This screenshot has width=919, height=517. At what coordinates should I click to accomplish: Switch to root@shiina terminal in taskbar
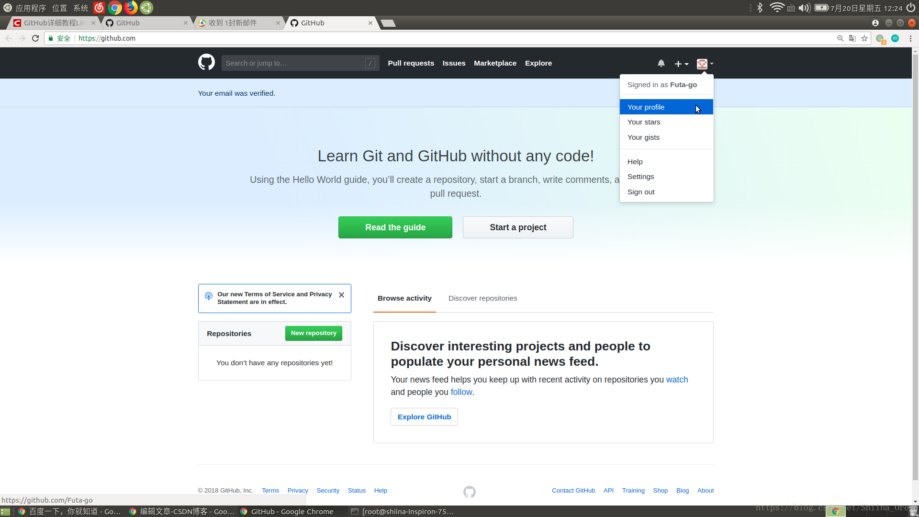402,511
